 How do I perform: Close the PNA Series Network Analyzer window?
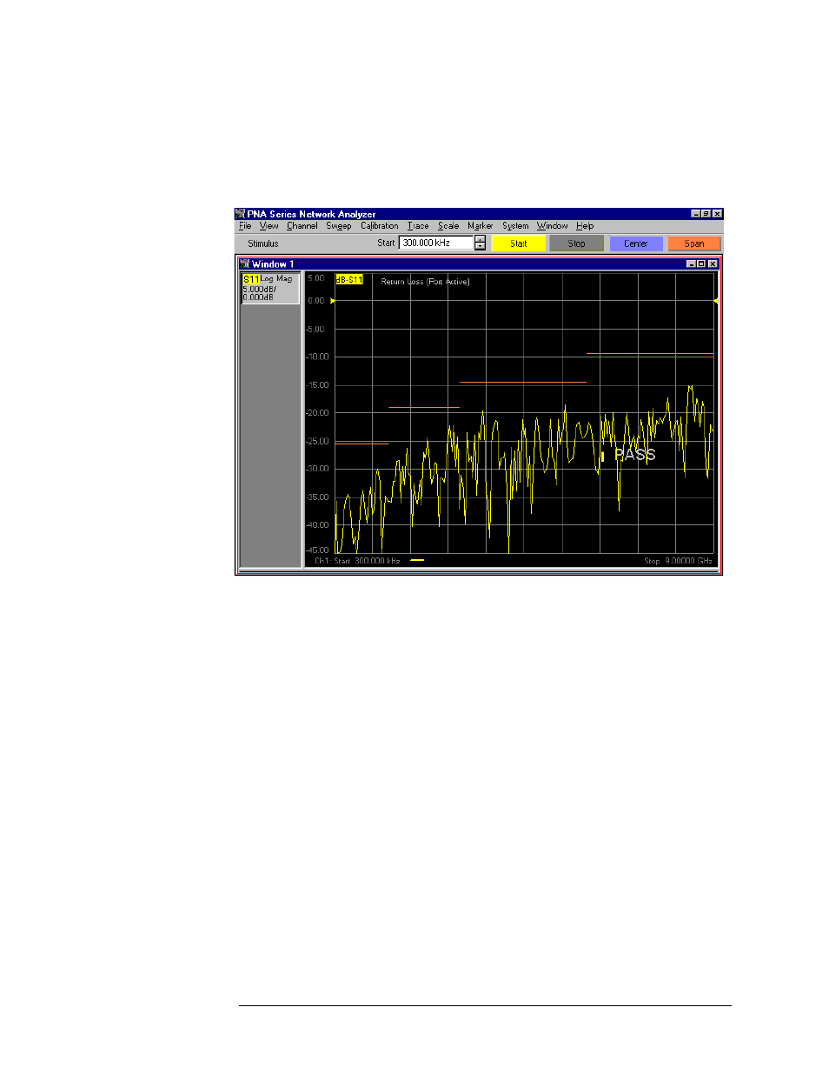click(717, 214)
